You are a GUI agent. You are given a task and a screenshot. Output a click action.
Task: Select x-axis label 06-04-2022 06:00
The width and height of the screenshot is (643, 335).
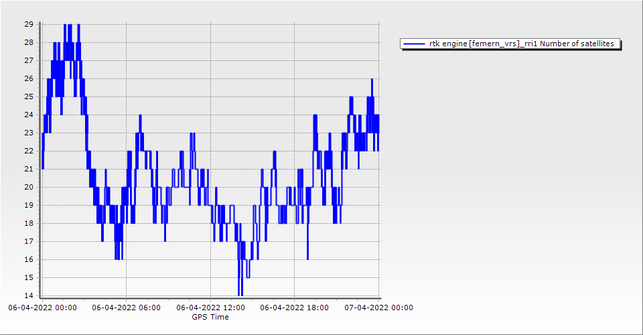click(x=126, y=308)
